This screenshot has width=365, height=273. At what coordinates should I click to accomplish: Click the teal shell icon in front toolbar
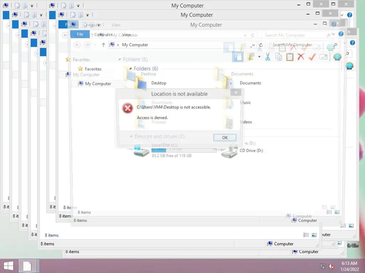(337, 57)
